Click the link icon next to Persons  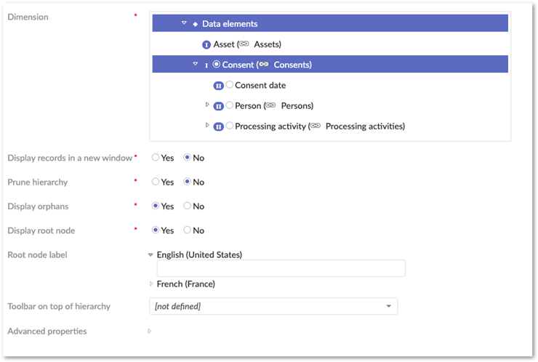[270, 106]
